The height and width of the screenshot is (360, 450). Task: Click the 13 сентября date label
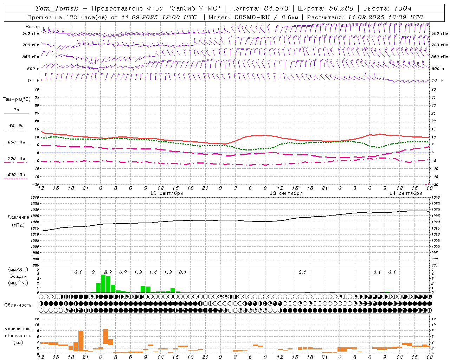point(286,193)
